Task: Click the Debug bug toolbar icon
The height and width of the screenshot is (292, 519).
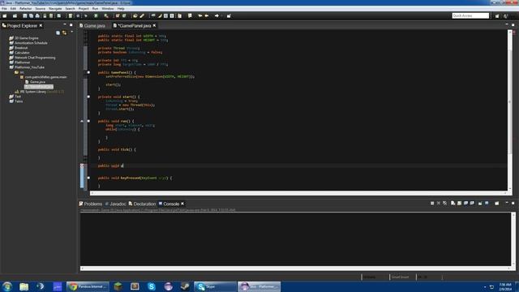Action: (86, 16)
